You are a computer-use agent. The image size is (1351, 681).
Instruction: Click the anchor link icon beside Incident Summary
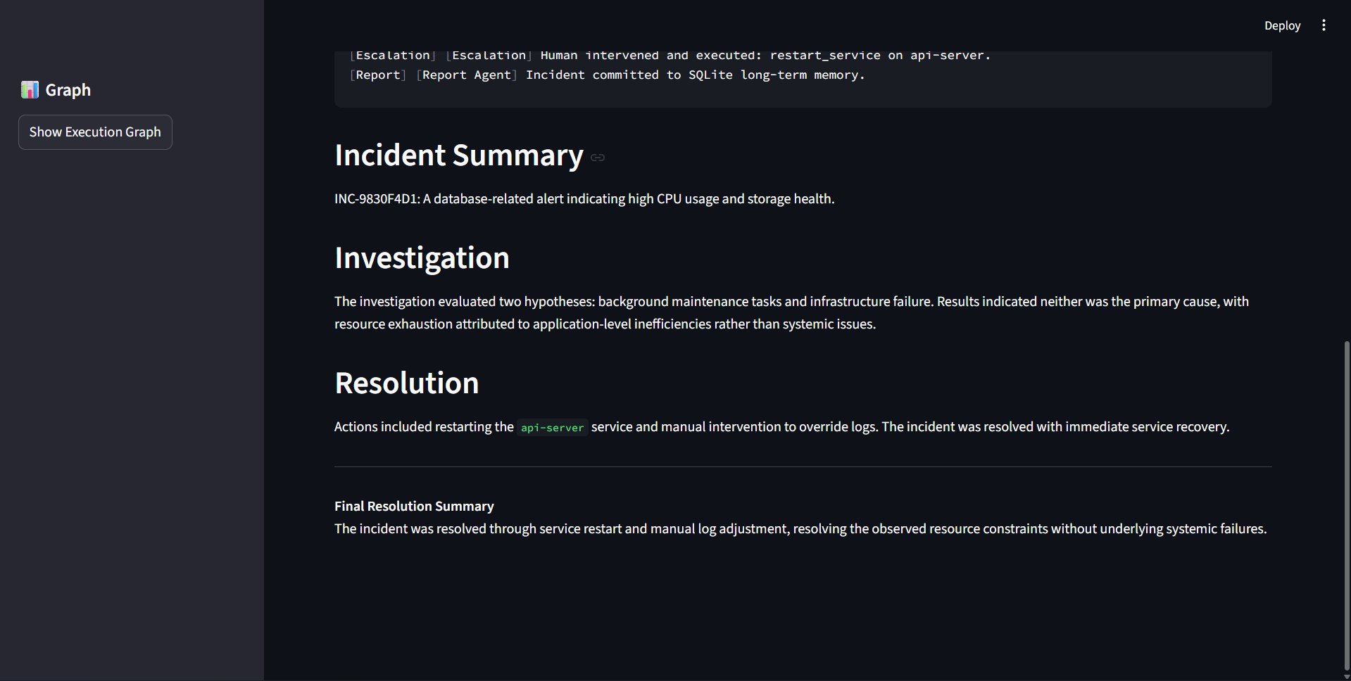tap(598, 158)
